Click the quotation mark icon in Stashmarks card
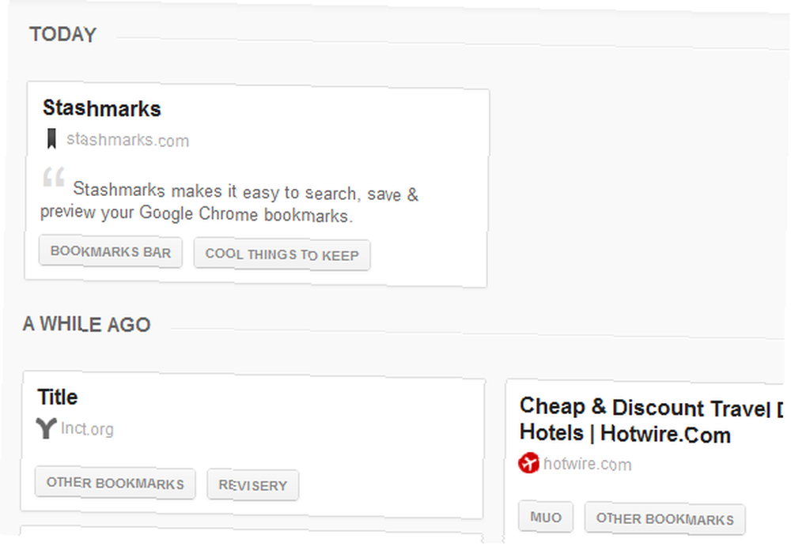The width and height of the screenshot is (791, 550). point(54,176)
